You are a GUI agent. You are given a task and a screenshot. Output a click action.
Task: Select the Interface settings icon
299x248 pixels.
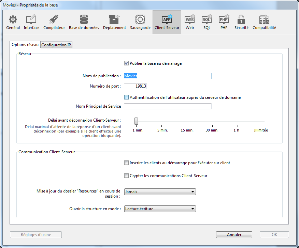coord(31,19)
